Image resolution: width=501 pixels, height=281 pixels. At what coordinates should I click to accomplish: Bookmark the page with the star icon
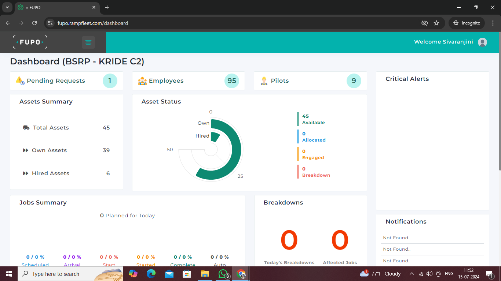click(437, 23)
